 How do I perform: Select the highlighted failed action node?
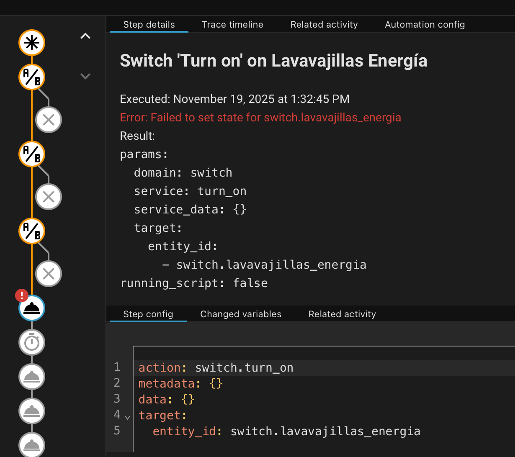31,308
